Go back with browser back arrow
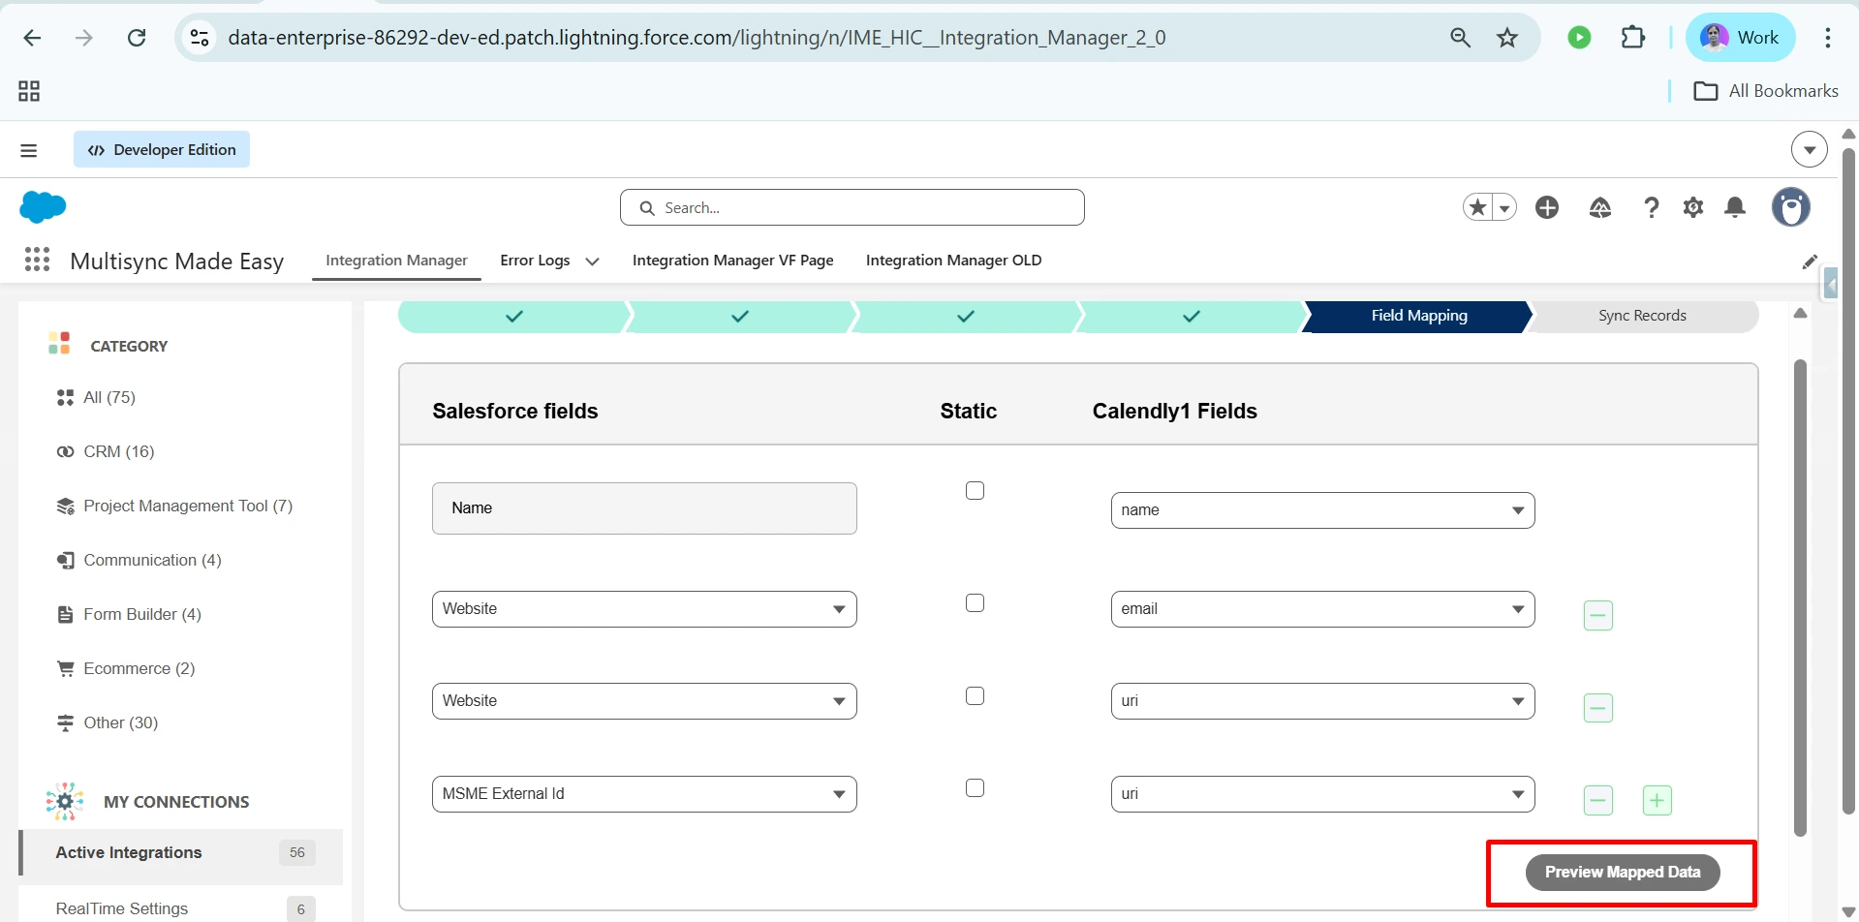 point(32,38)
